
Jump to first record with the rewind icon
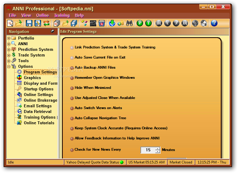point(159,23)
